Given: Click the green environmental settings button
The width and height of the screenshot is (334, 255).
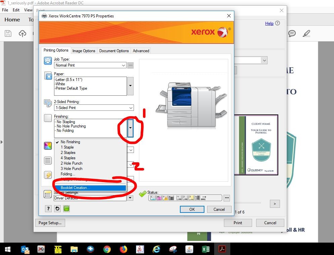Looking at the screenshot, I should (x=66, y=208).
